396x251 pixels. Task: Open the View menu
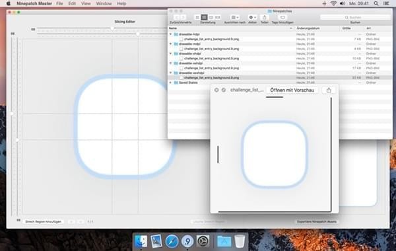tap(86, 3)
